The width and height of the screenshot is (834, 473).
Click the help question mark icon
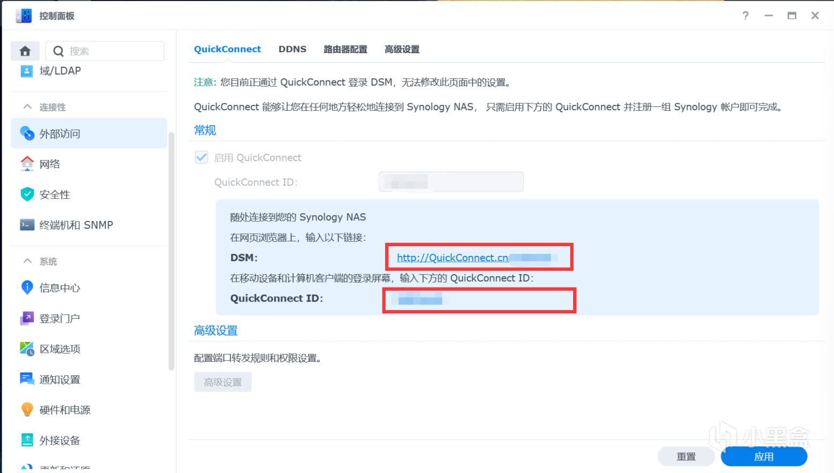pos(745,16)
